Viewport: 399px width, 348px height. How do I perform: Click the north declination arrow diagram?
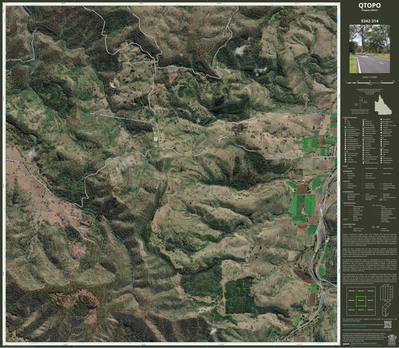[x=362, y=102]
